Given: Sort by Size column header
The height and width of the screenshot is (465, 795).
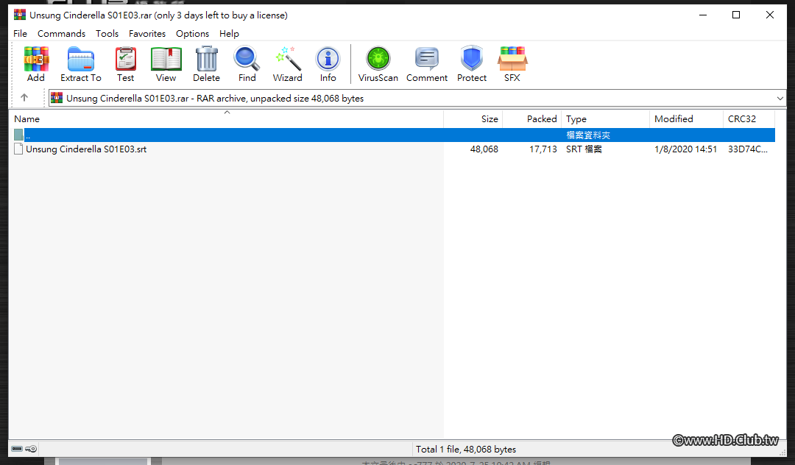Looking at the screenshot, I should (473, 118).
